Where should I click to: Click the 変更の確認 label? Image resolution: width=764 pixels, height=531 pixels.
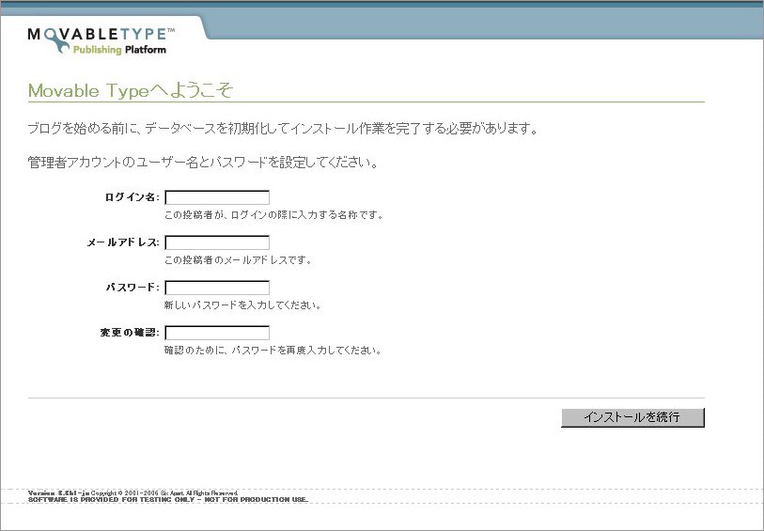[130, 333]
